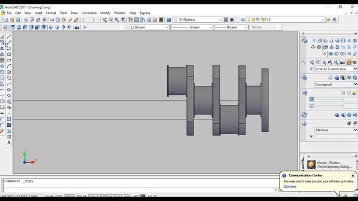Open the Conceptual visual style dropdown

336,84
